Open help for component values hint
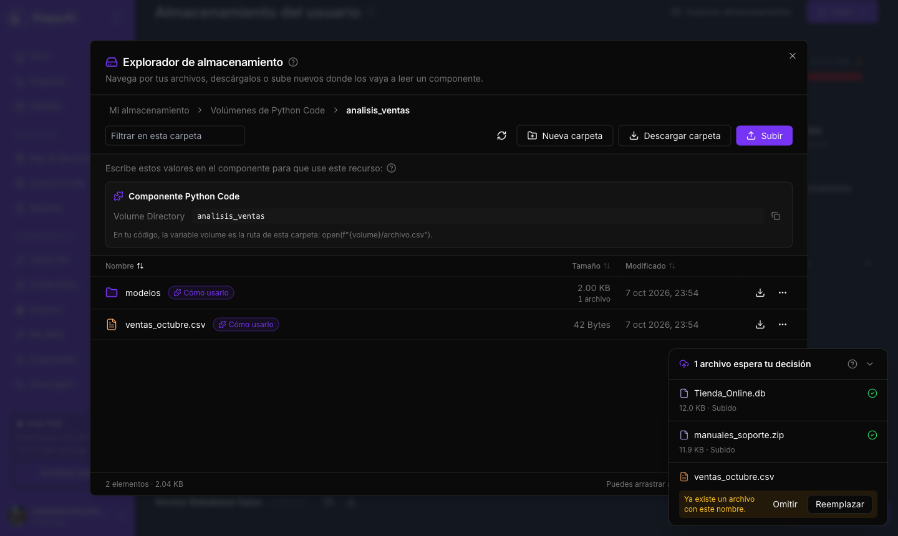898x536 pixels. pos(392,168)
